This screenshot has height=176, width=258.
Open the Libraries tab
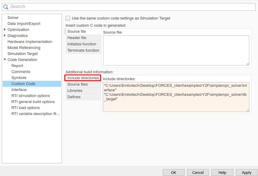(x=75, y=91)
